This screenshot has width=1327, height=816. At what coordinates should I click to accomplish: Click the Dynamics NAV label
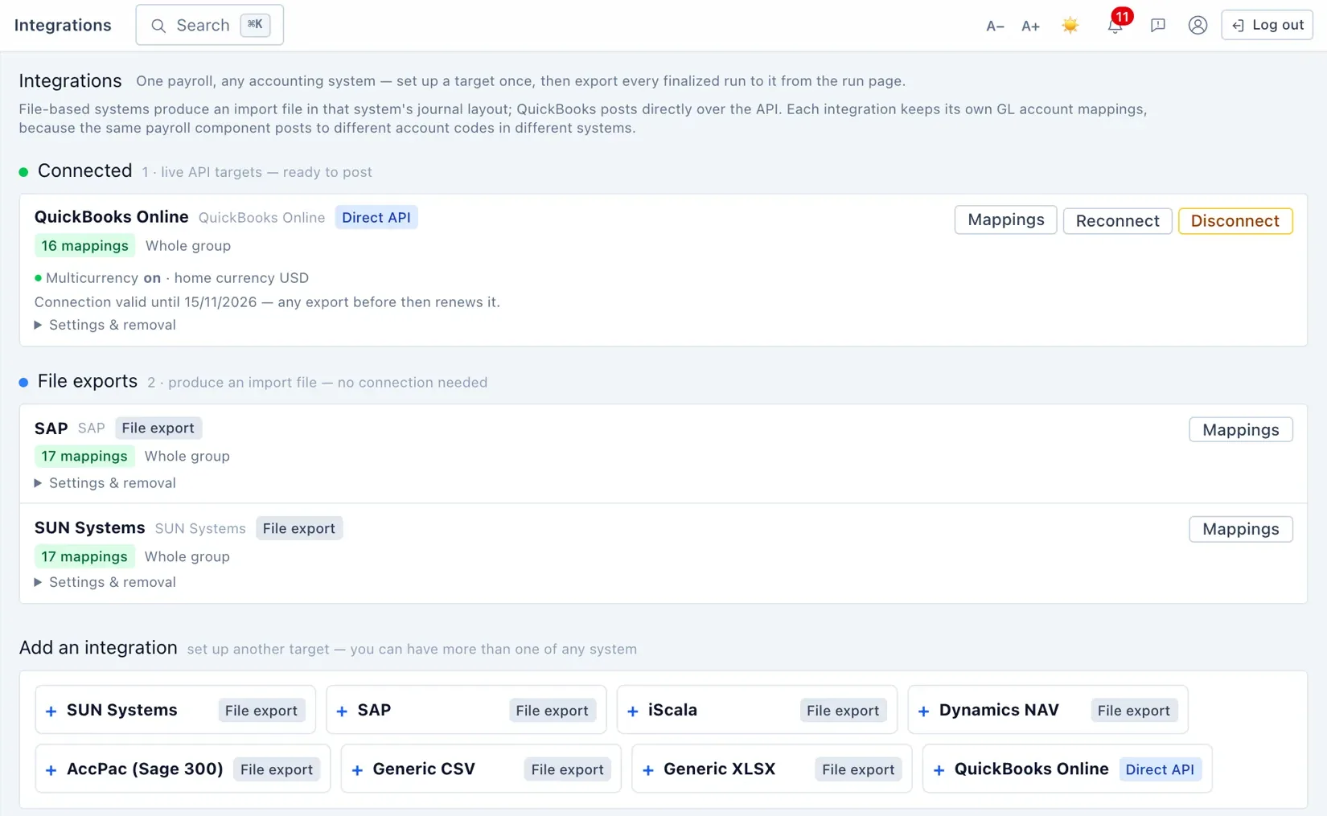[x=999, y=710]
